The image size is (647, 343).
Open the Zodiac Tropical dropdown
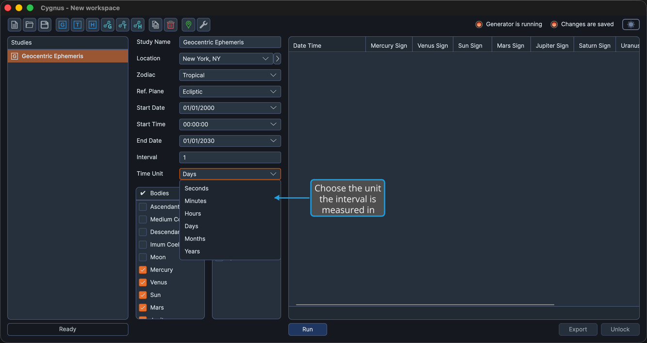[x=230, y=75]
